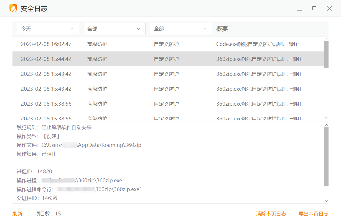Maximize the 安全日志 window
341x224 pixels.
point(314,9)
